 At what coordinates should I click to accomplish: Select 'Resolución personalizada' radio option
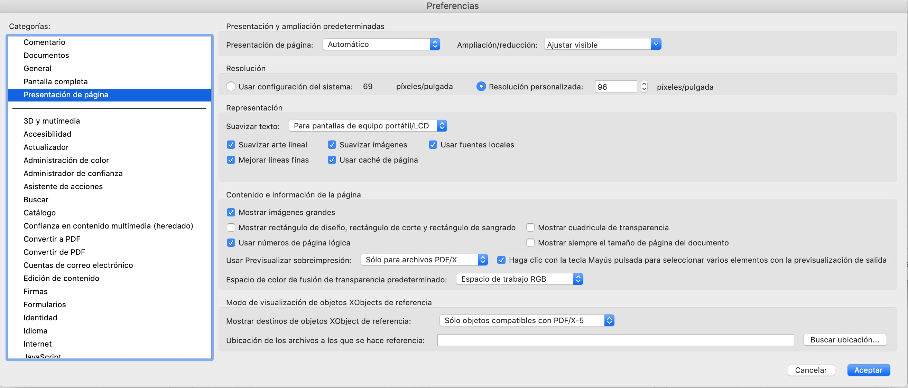(481, 87)
